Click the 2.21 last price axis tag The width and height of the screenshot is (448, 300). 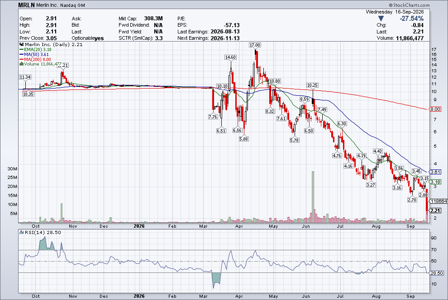435,211
